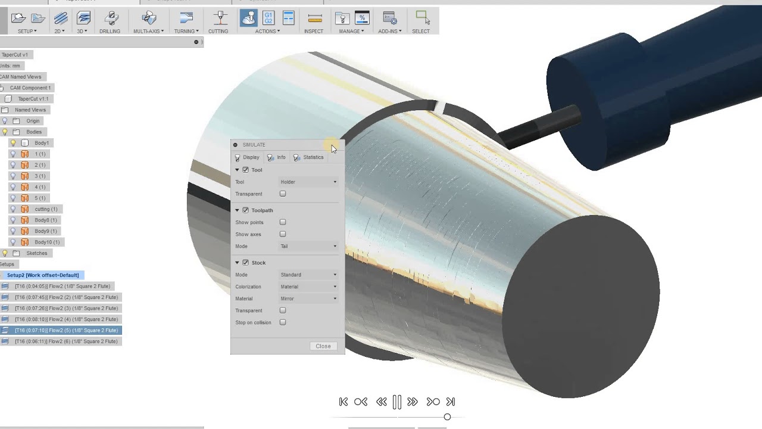This screenshot has width=762, height=429.
Task: Open the 3D milling strategies icon
Action: [x=83, y=18]
